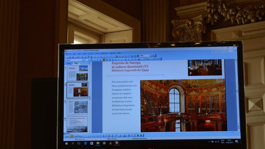This screenshot has width=265, height=149.
Task: Toggle the Underline formatting button
Action: [97, 60]
